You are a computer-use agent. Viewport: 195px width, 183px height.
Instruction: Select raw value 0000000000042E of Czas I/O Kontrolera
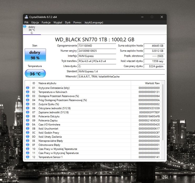click(149, 124)
